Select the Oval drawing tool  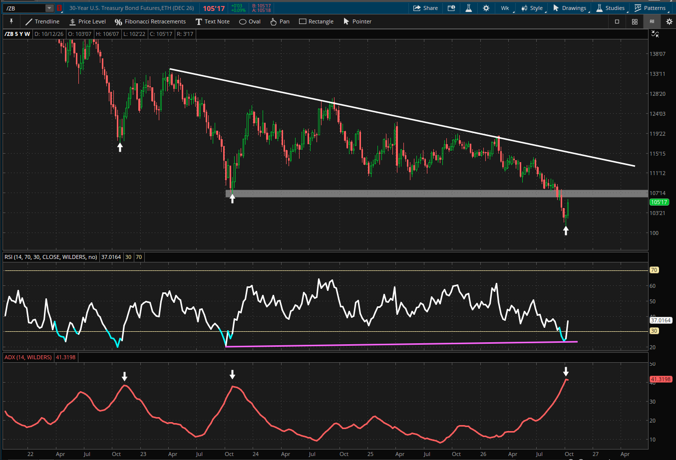tap(250, 21)
